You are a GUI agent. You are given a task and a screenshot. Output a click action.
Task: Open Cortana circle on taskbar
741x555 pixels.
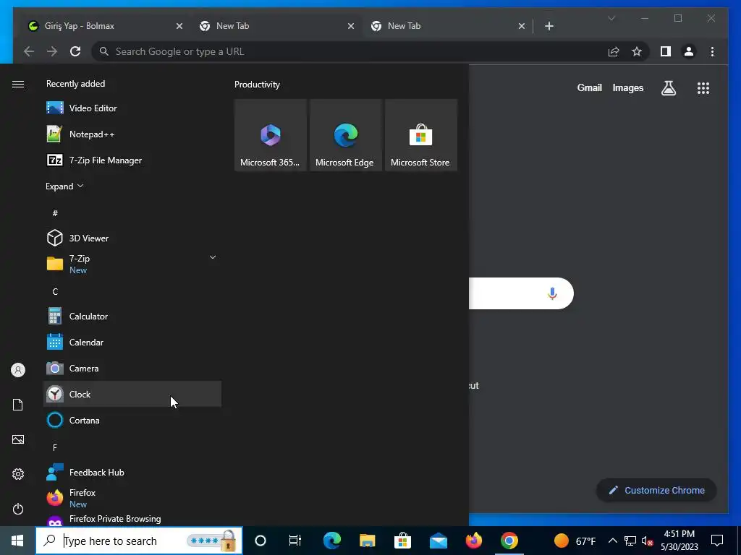(261, 541)
